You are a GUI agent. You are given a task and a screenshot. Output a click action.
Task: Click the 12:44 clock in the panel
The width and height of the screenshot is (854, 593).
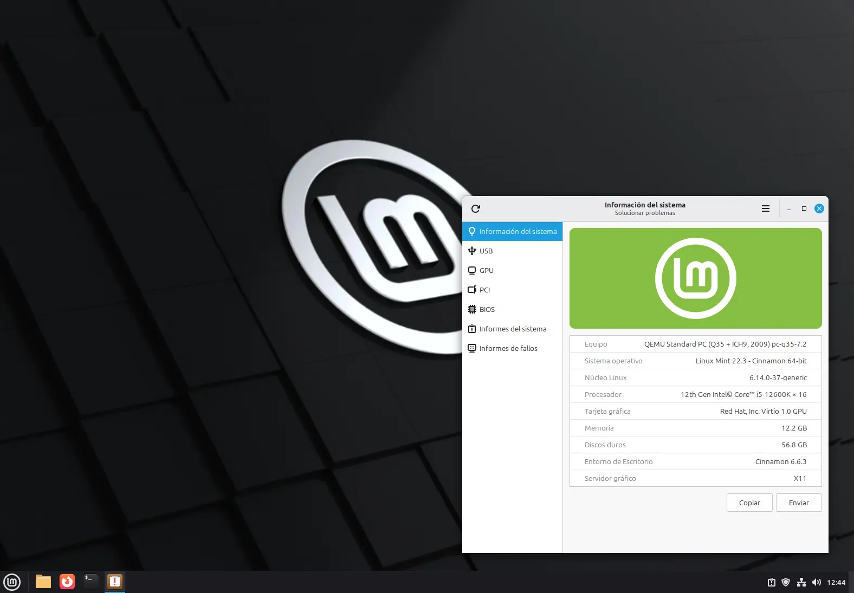point(836,583)
